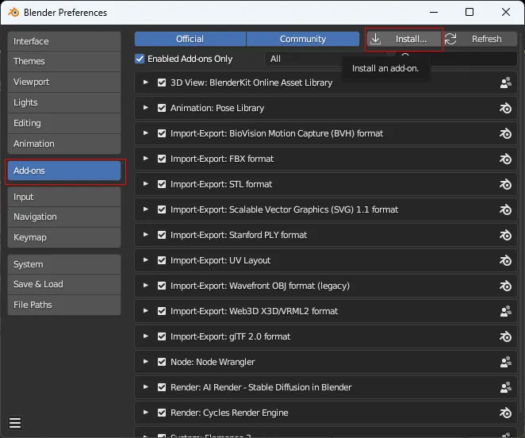Open the File Paths preferences section
Image resolution: width=525 pixels, height=438 pixels.
(64, 305)
